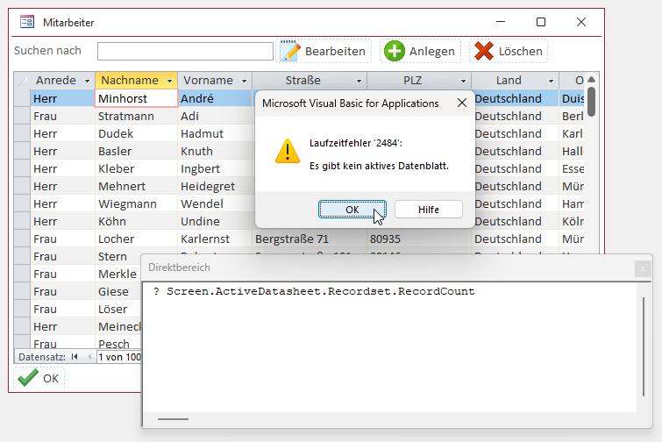662x442 pixels.
Task: Click the Mehnert cell
Action: point(136,186)
